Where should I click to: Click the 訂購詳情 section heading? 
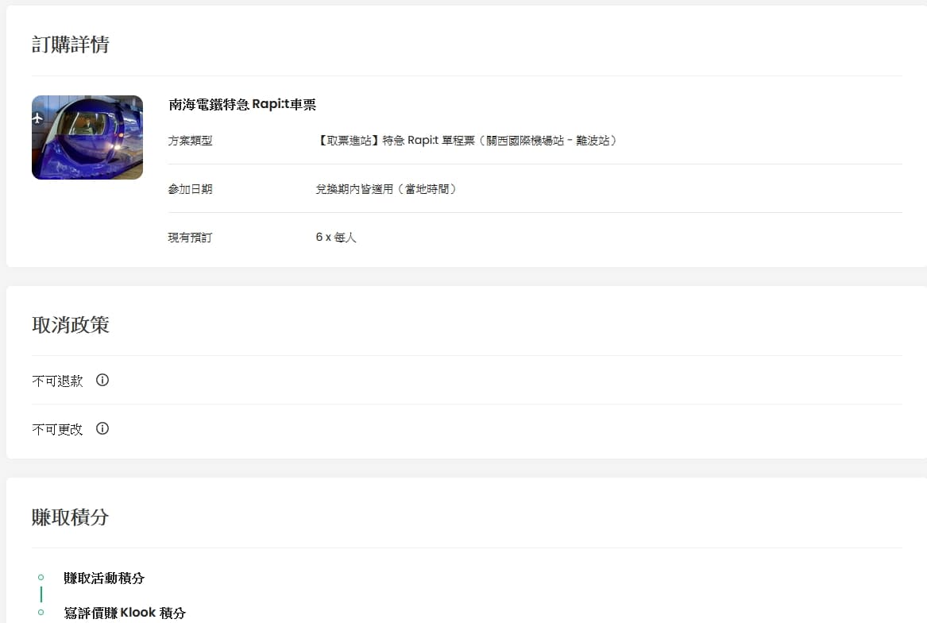pyautogui.click(x=71, y=45)
